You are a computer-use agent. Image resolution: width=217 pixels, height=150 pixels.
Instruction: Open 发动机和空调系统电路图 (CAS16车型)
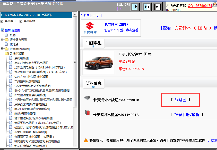click(41, 72)
